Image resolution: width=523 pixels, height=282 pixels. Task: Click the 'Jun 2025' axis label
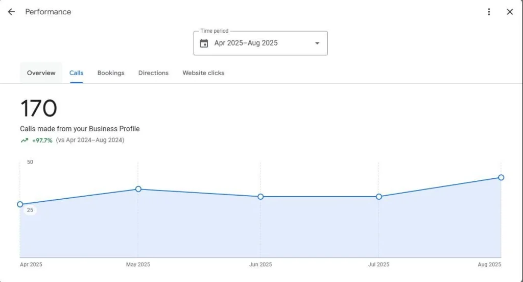tap(260, 265)
